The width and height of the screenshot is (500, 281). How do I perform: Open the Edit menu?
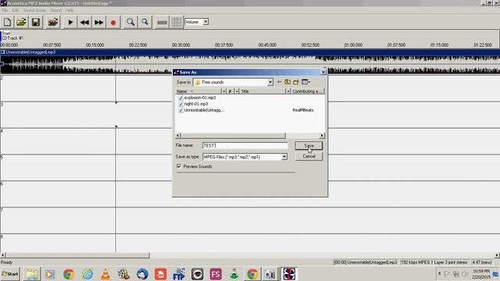coord(16,10)
